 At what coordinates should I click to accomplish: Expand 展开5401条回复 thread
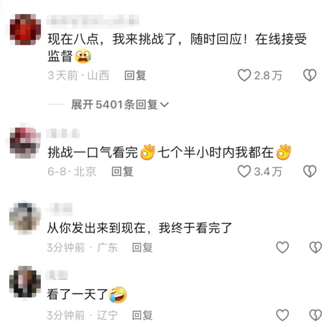point(120,105)
